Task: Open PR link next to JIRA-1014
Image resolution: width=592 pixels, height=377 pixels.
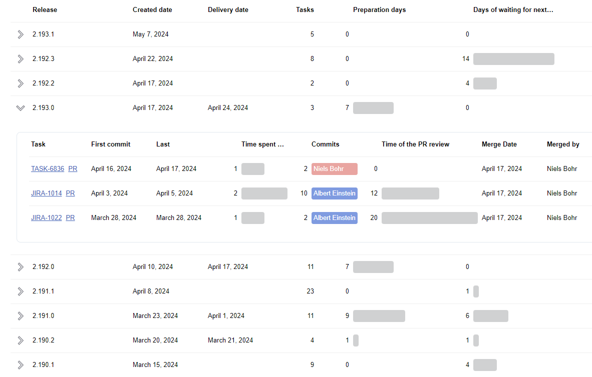Action: pos(70,193)
